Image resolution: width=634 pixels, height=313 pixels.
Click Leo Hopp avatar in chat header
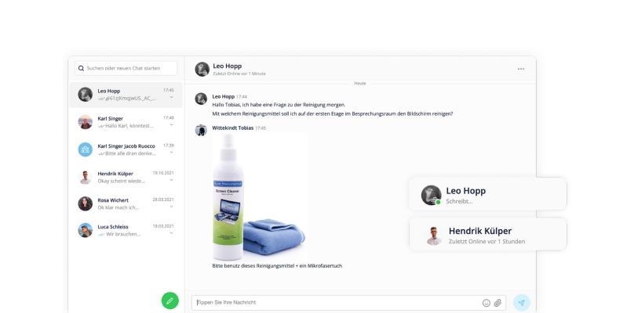point(202,69)
